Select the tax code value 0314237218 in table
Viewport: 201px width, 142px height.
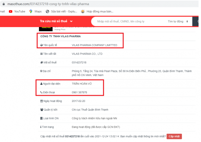[x=79, y=62]
